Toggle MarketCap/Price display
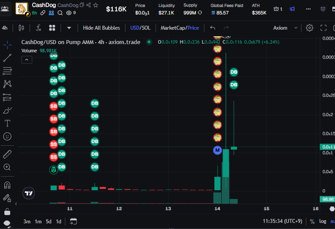Screen dimensions: 335x229 tap(179, 28)
